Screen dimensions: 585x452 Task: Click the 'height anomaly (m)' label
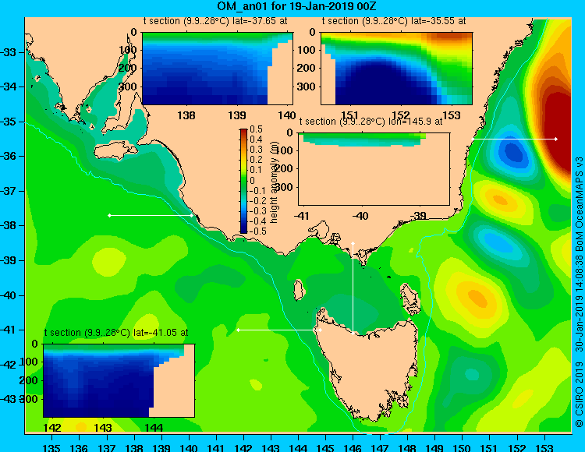click(x=275, y=184)
